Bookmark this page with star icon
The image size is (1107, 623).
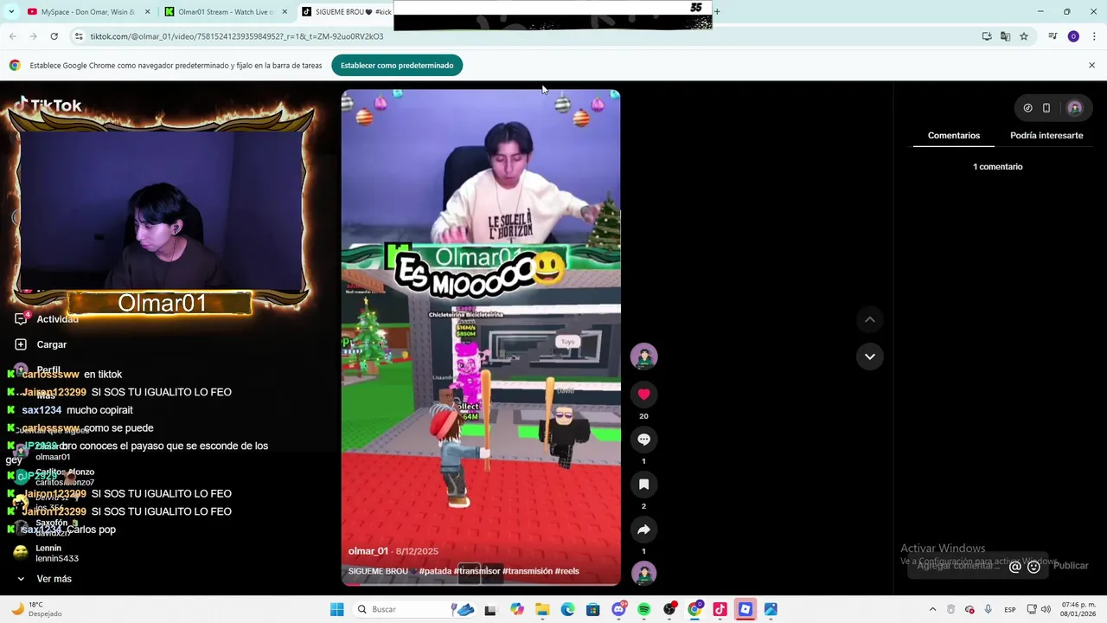pos(1024,36)
